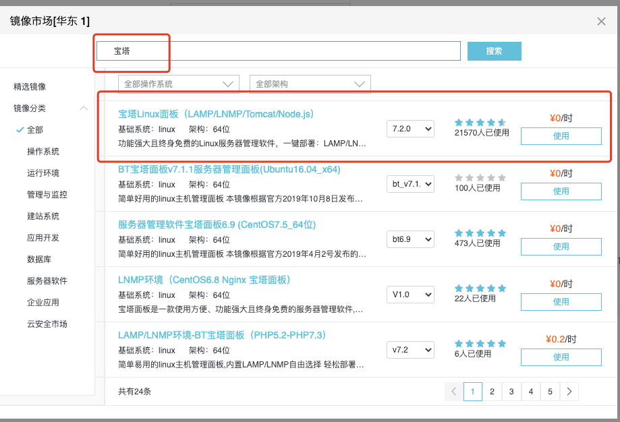Select the 云安全市场 category
Image resolution: width=620 pixels, height=422 pixels.
coord(47,324)
